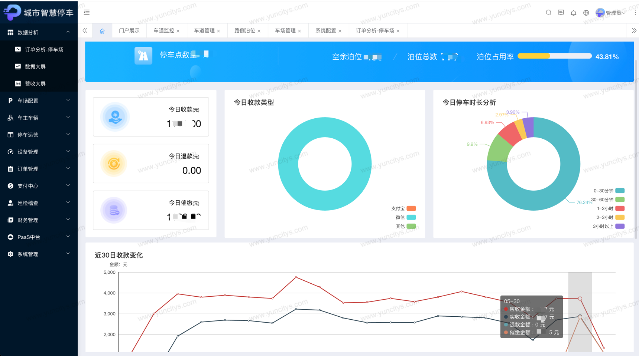Expand the 订单管理 menu chevron

point(68,169)
